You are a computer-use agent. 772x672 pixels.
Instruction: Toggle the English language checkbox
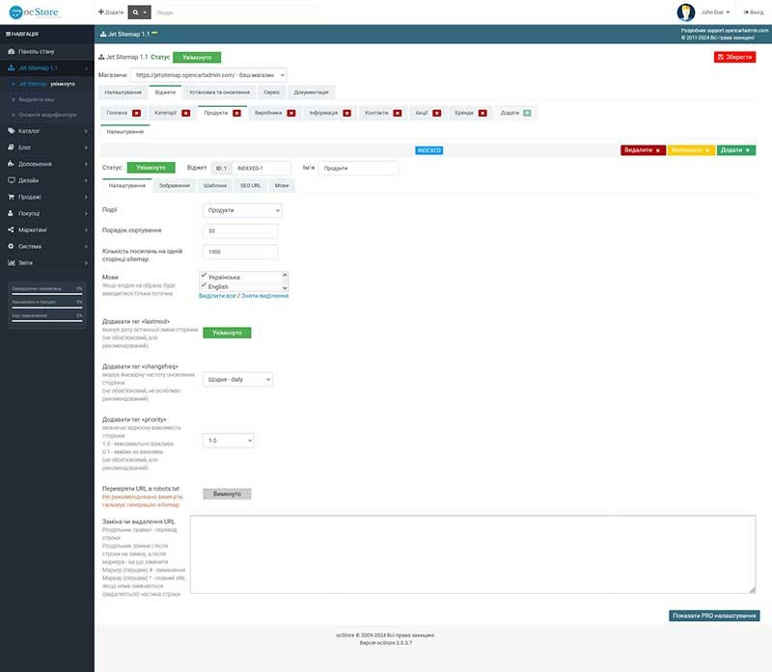[x=204, y=284]
